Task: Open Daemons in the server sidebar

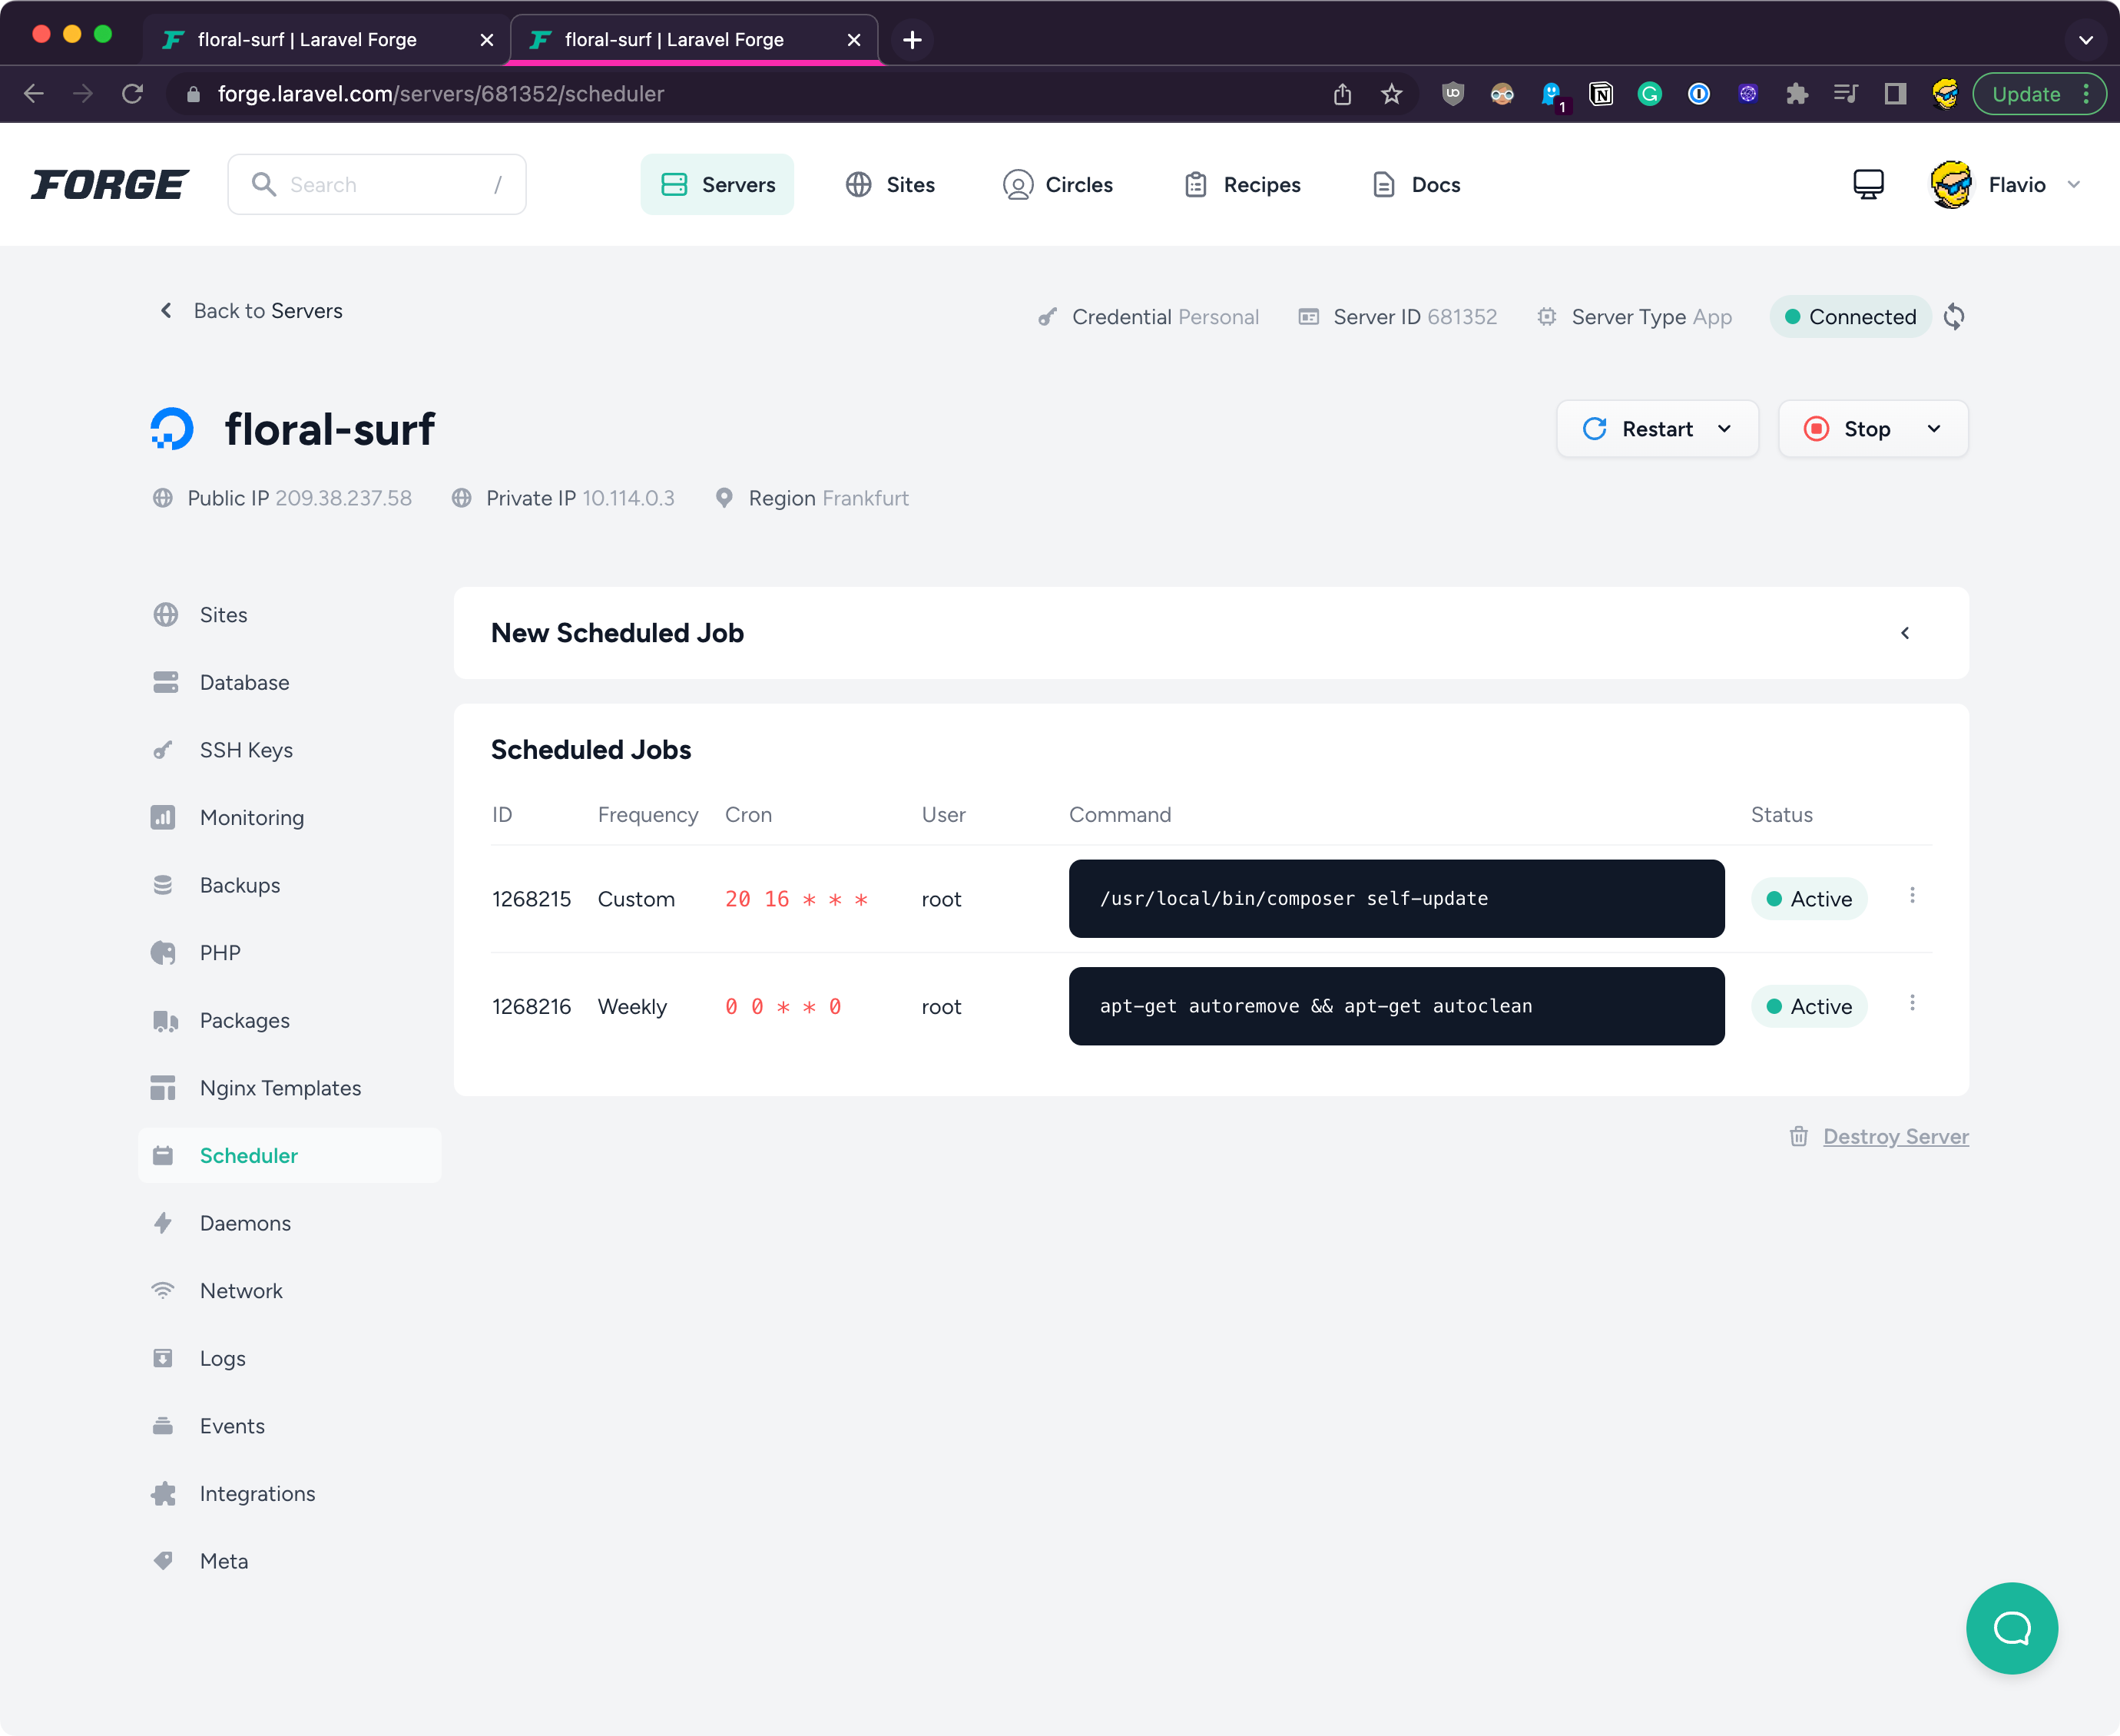Action: [x=245, y=1223]
